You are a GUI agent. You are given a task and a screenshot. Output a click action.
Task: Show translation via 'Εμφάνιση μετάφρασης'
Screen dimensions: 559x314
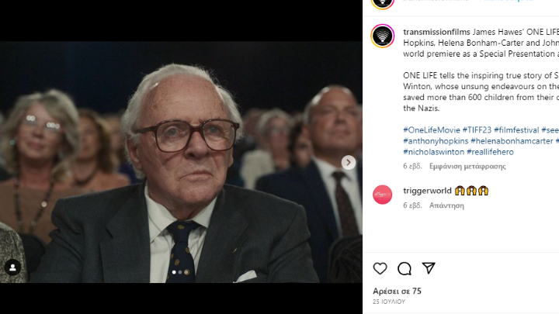(467, 166)
